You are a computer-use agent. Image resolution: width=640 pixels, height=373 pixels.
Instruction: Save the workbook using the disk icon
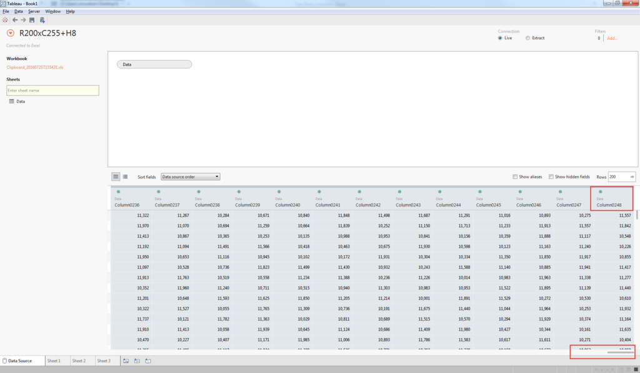click(32, 20)
